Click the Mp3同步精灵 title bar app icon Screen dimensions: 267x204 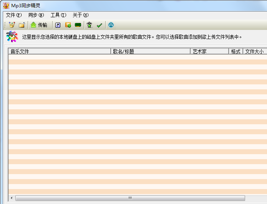point(6,6)
